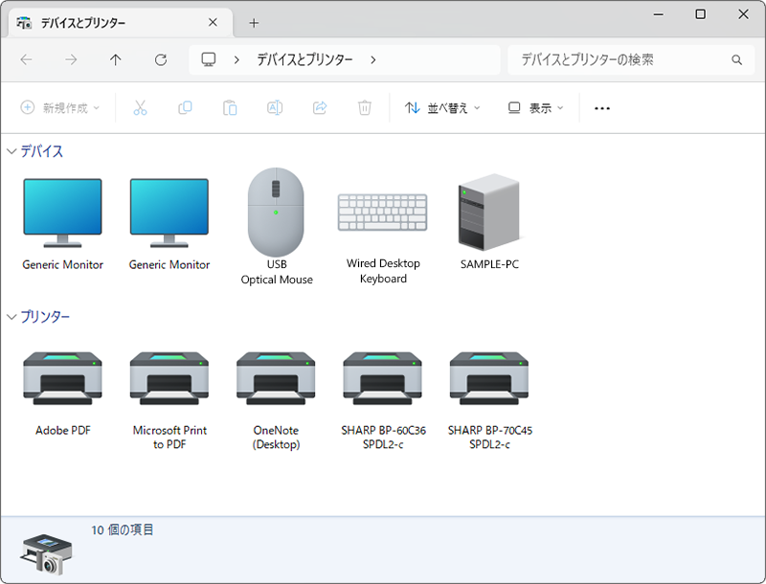
Task: Open the three-dot more options menu
Action: click(x=602, y=108)
